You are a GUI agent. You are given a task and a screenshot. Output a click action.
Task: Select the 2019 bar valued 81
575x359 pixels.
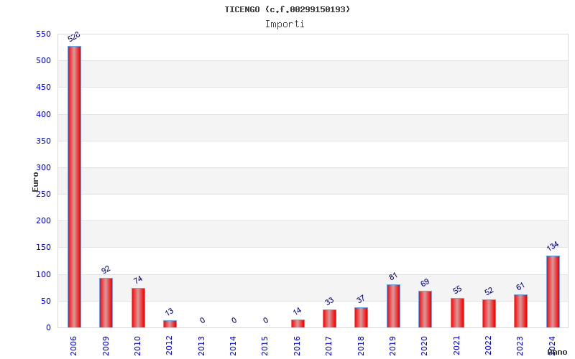point(393,306)
